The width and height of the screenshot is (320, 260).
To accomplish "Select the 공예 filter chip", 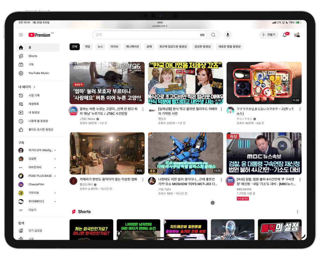I will tap(149, 47).
